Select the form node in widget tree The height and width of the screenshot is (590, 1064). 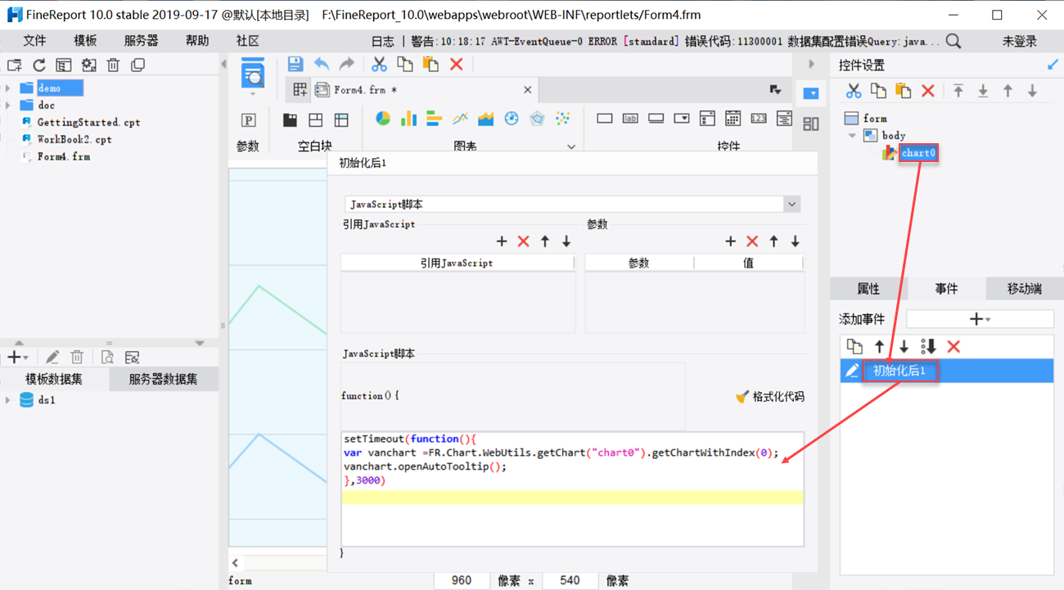click(875, 119)
